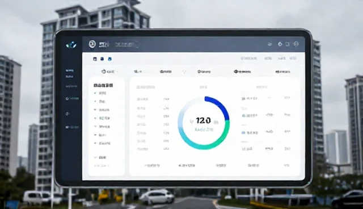
Task: Click the "120" value inside the donut chart
Action: pos(203,120)
